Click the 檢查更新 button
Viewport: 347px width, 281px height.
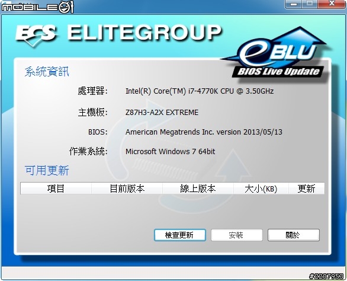click(x=180, y=235)
